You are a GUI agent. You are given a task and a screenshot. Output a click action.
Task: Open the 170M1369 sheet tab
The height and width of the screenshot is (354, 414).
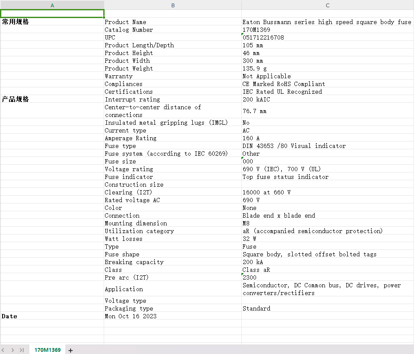(47, 350)
